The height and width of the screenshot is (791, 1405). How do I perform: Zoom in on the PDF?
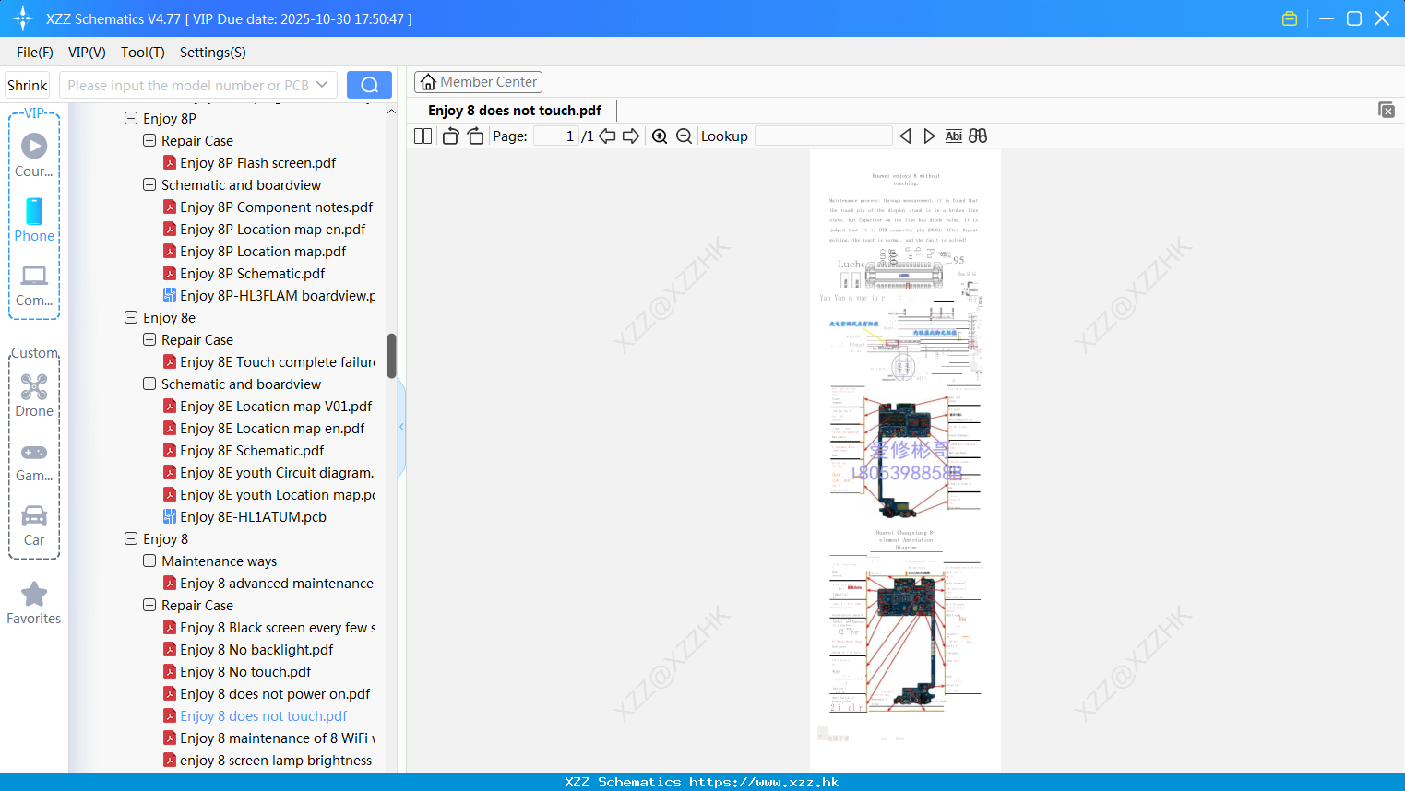660,136
